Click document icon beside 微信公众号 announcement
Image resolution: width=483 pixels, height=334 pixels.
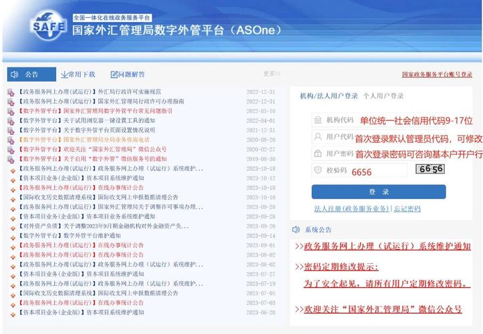coord(11,150)
